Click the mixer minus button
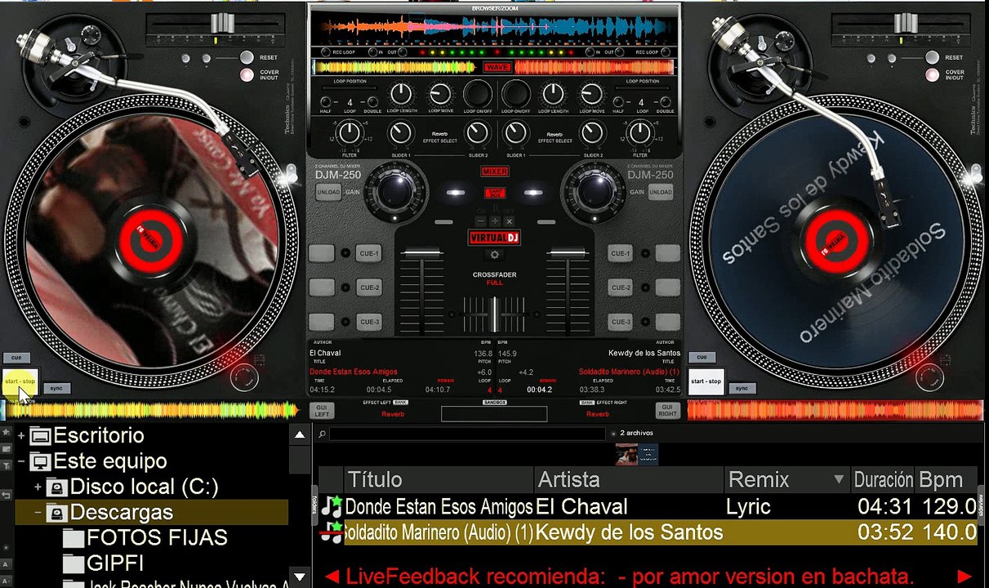 481,221
